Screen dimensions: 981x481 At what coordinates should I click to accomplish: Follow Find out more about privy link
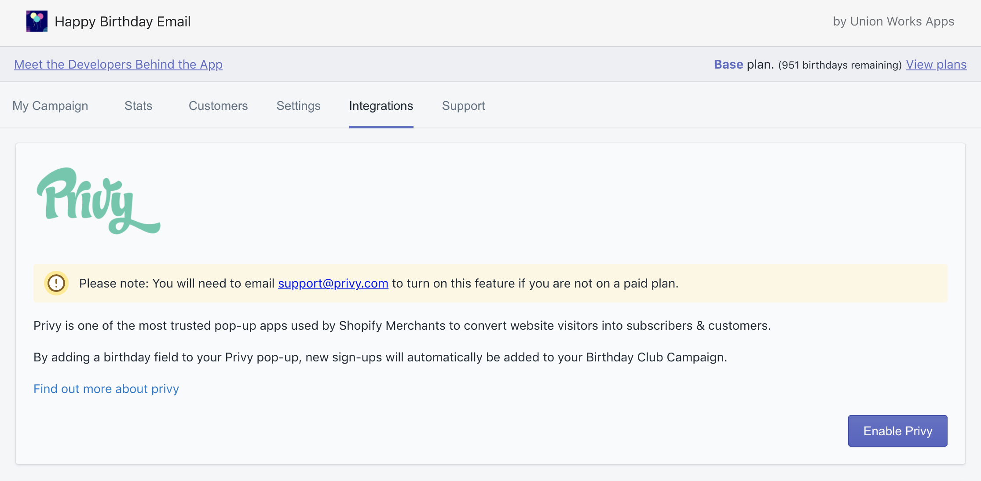click(106, 389)
